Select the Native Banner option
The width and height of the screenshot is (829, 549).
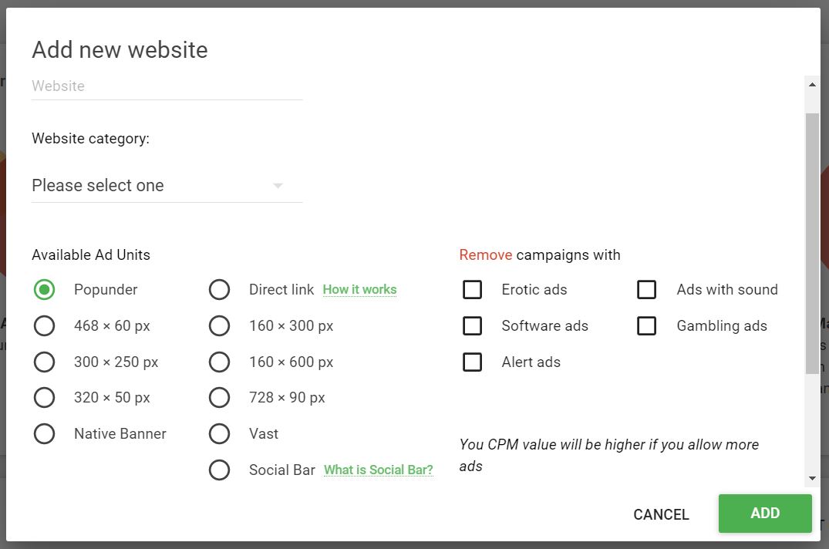click(x=44, y=433)
